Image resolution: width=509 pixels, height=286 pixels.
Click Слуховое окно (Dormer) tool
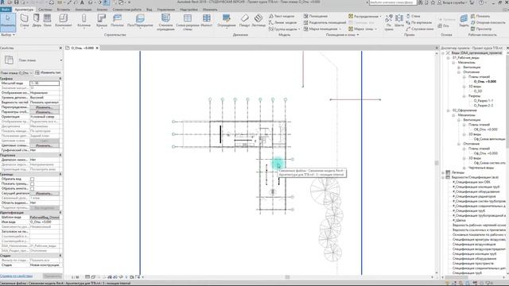coord(420,29)
